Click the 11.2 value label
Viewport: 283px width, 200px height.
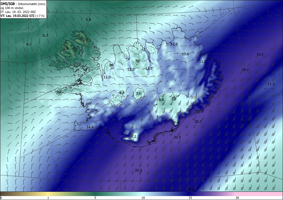pos(203,61)
